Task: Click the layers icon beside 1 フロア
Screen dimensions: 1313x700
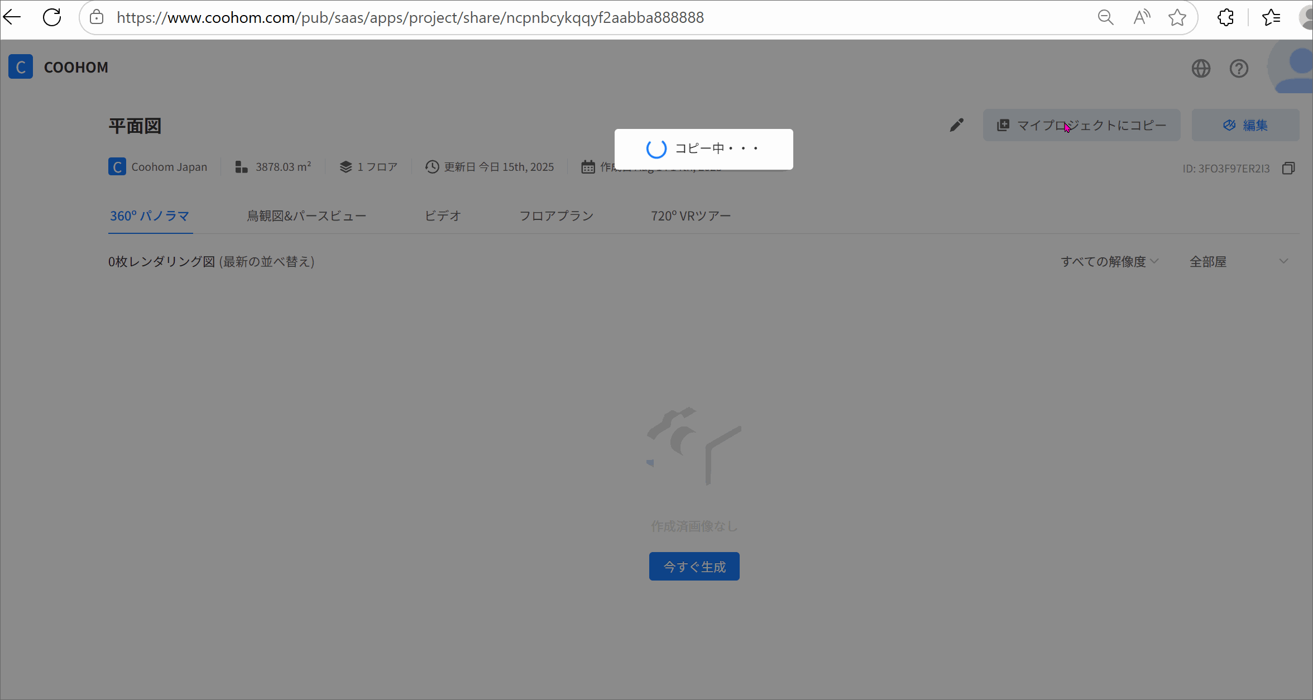Action: (346, 167)
